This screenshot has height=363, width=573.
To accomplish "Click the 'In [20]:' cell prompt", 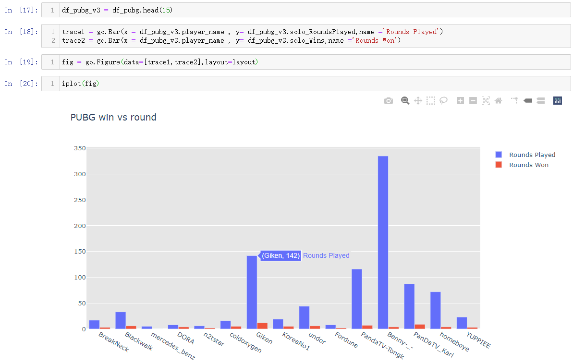I will [21, 84].
